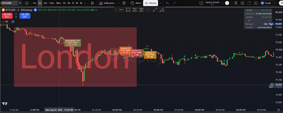Click the CE379b table header cell
Image resolution: width=283 pixels, height=113 pixels.
click(x=249, y=10)
